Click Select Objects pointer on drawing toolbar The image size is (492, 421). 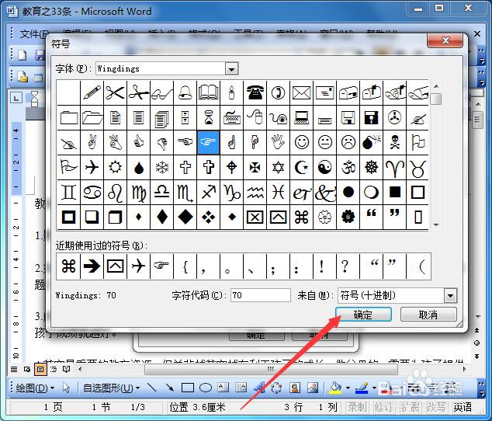tap(66, 388)
